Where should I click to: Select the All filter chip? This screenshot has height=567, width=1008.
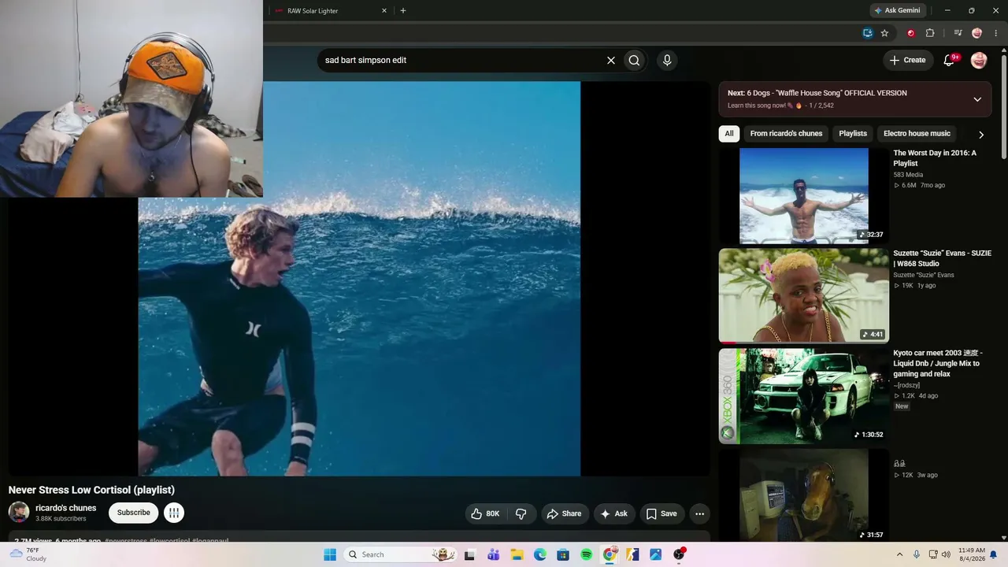[729, 134]
